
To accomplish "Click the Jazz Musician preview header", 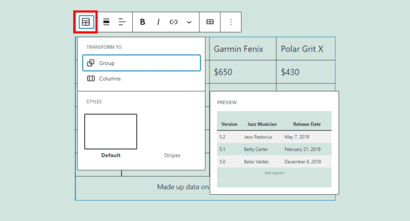I will (262, 124).
